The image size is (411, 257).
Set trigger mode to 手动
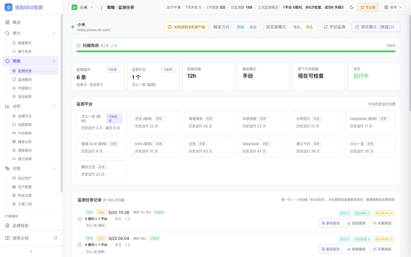click(240, 27)
